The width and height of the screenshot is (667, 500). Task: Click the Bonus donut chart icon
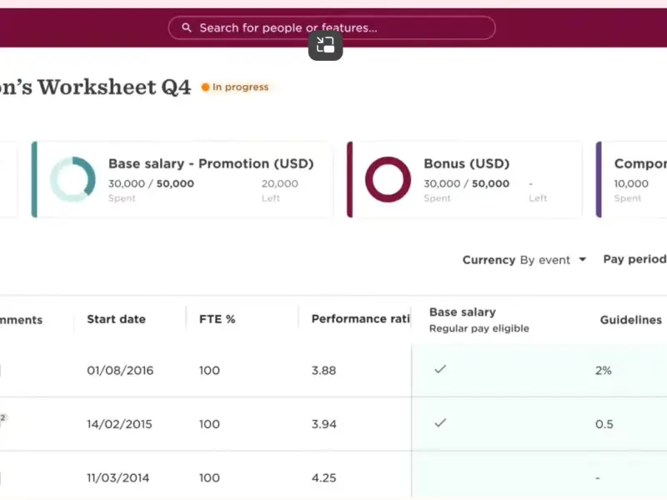point(388,179)
